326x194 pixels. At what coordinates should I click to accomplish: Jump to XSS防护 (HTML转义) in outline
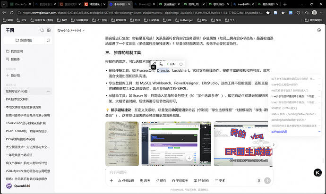284,108
